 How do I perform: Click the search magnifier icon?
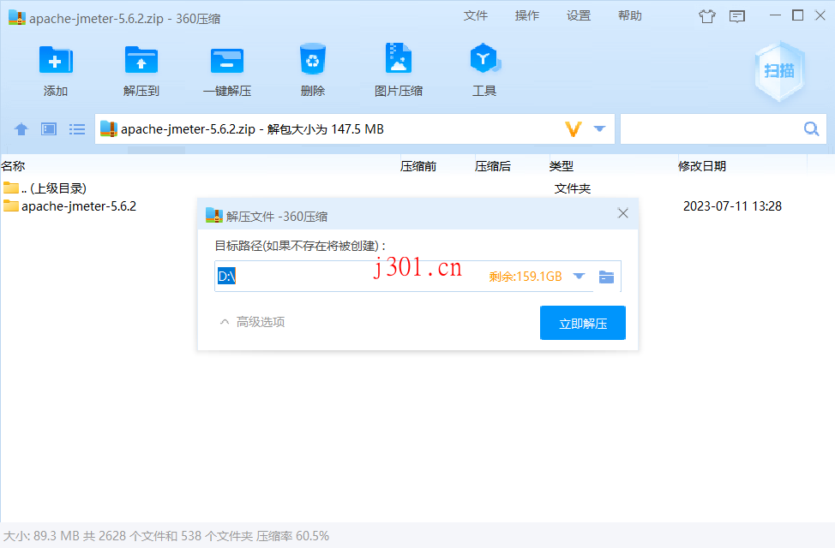tap(811, 128)
